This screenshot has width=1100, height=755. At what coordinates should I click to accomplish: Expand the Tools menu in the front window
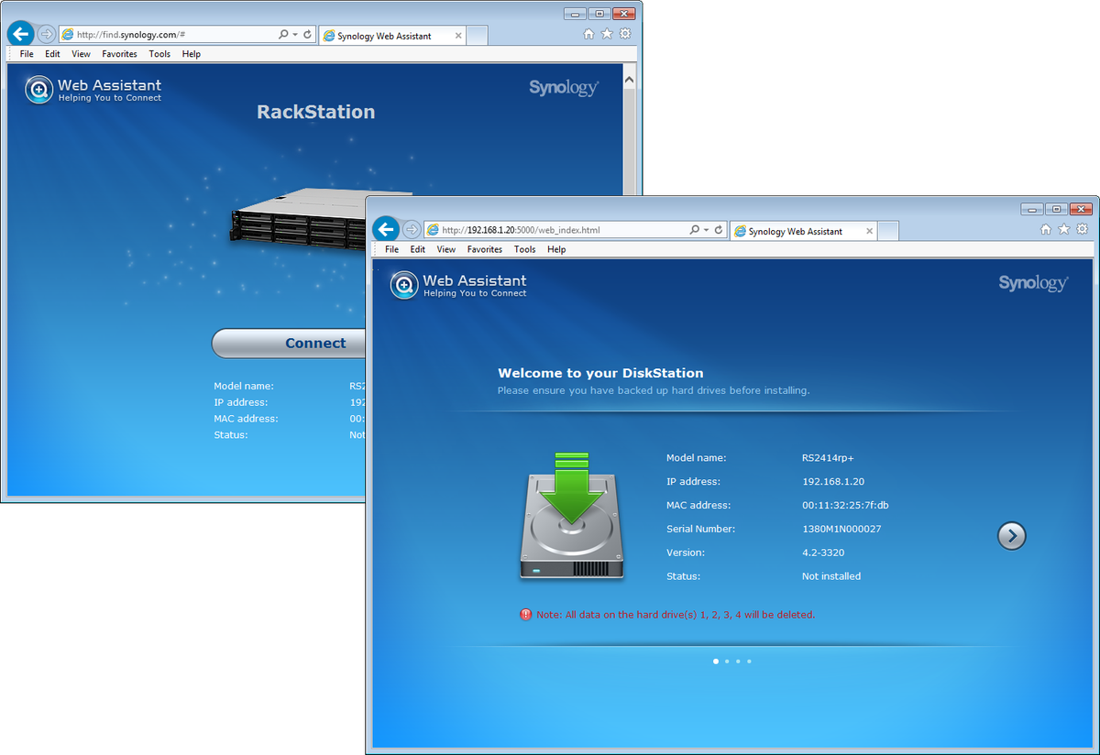[x=524, y=248]
